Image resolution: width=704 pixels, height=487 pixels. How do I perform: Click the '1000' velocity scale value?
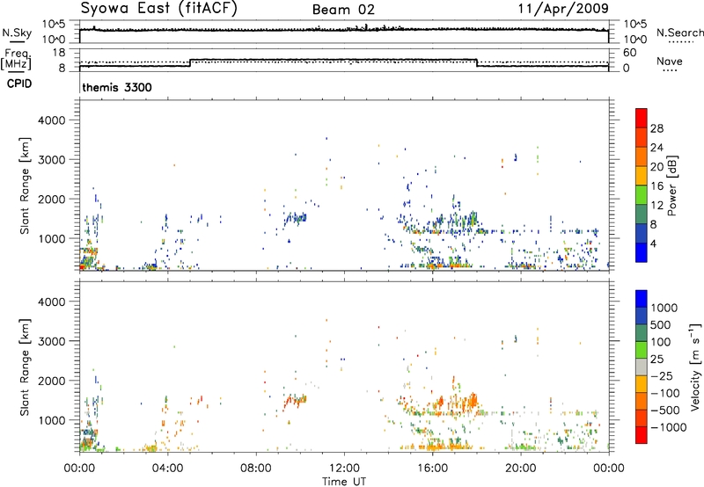664,308
